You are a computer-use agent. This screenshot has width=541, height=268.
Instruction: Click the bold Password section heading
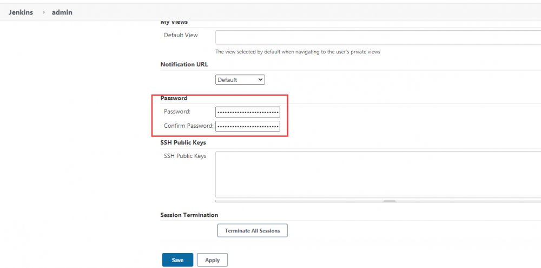(174, 98)
